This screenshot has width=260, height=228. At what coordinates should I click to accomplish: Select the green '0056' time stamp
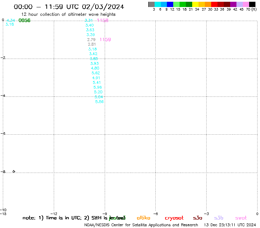pyautogui.click(x=25, y=20)
